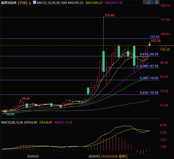Image resolution: width=174 pixels, height=159 pixels.
Task: Click the latest green candle near 103.38
Action: [x=150, y=45]
